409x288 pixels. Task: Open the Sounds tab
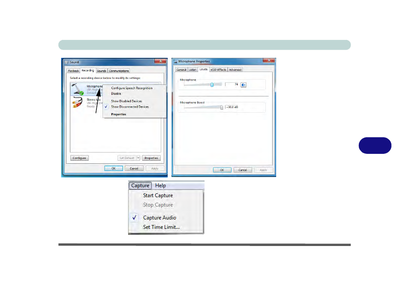click(x=102, y=71)
